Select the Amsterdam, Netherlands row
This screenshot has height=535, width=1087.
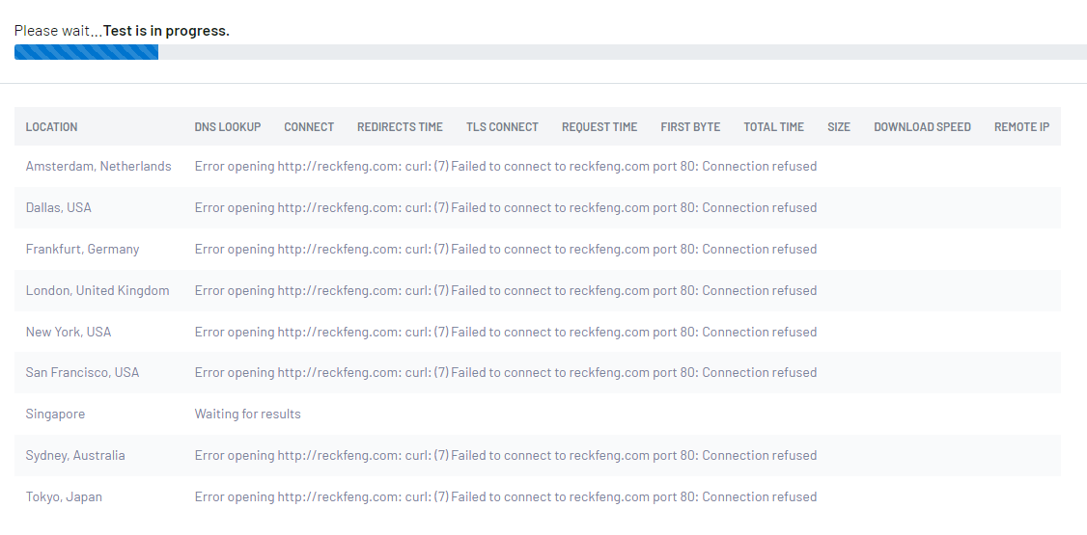pyautogui.click(x=538, y=166)
